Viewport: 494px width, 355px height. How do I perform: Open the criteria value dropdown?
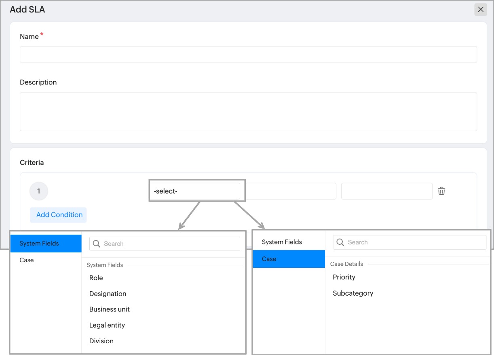pyautogui.click(x=386, y=191)
